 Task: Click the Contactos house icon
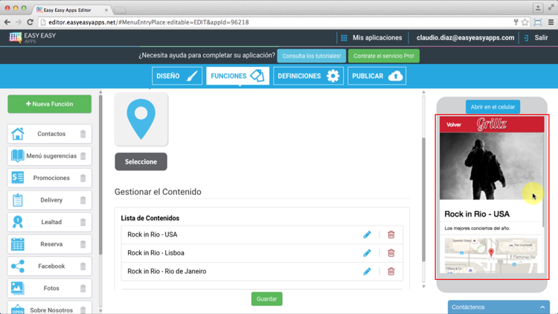click(17, 134)
